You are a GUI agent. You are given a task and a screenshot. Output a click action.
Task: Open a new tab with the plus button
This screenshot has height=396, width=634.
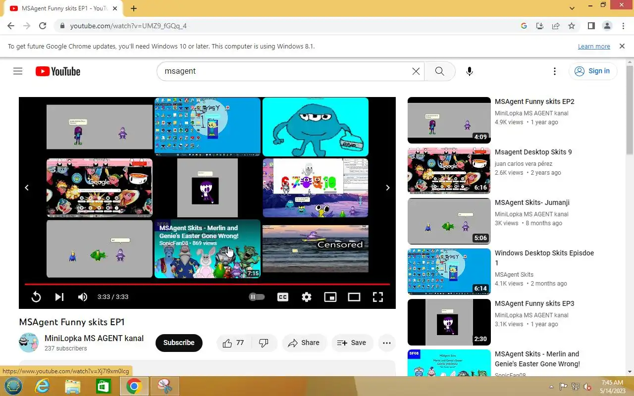(134, 8)
